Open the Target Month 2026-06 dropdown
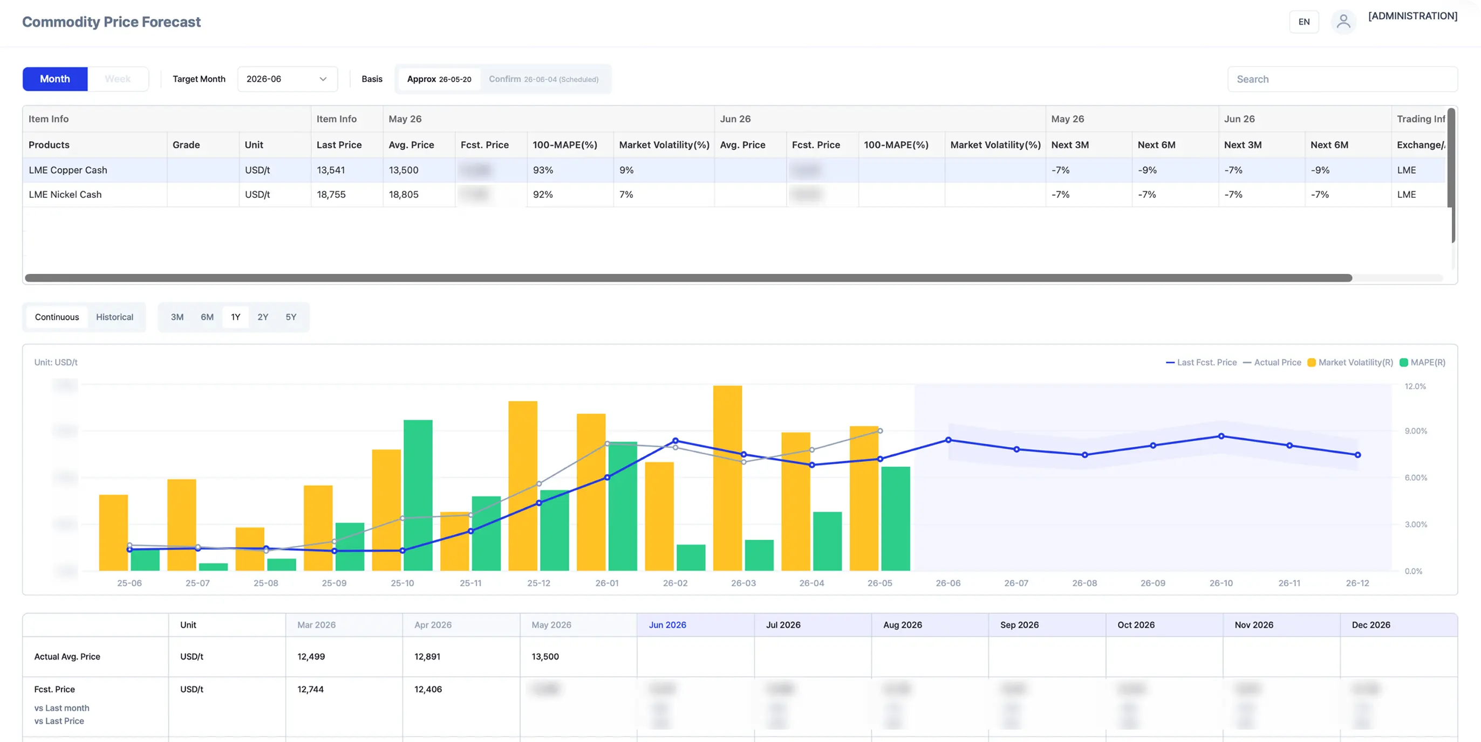 [287, 79]
